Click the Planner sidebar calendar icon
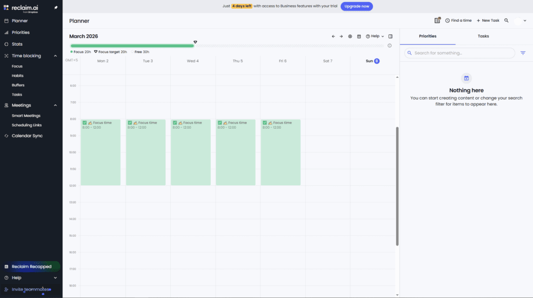The height and width of the screenshot is (298, 533). click(6, 21)
